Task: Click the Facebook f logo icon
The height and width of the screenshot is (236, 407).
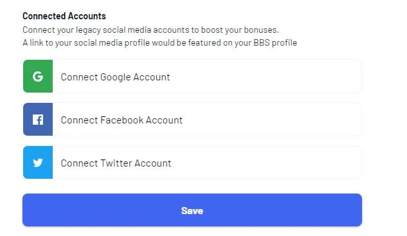Action: point(38,120)
